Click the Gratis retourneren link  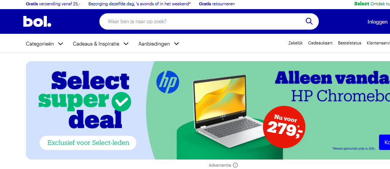click(217, 4)
